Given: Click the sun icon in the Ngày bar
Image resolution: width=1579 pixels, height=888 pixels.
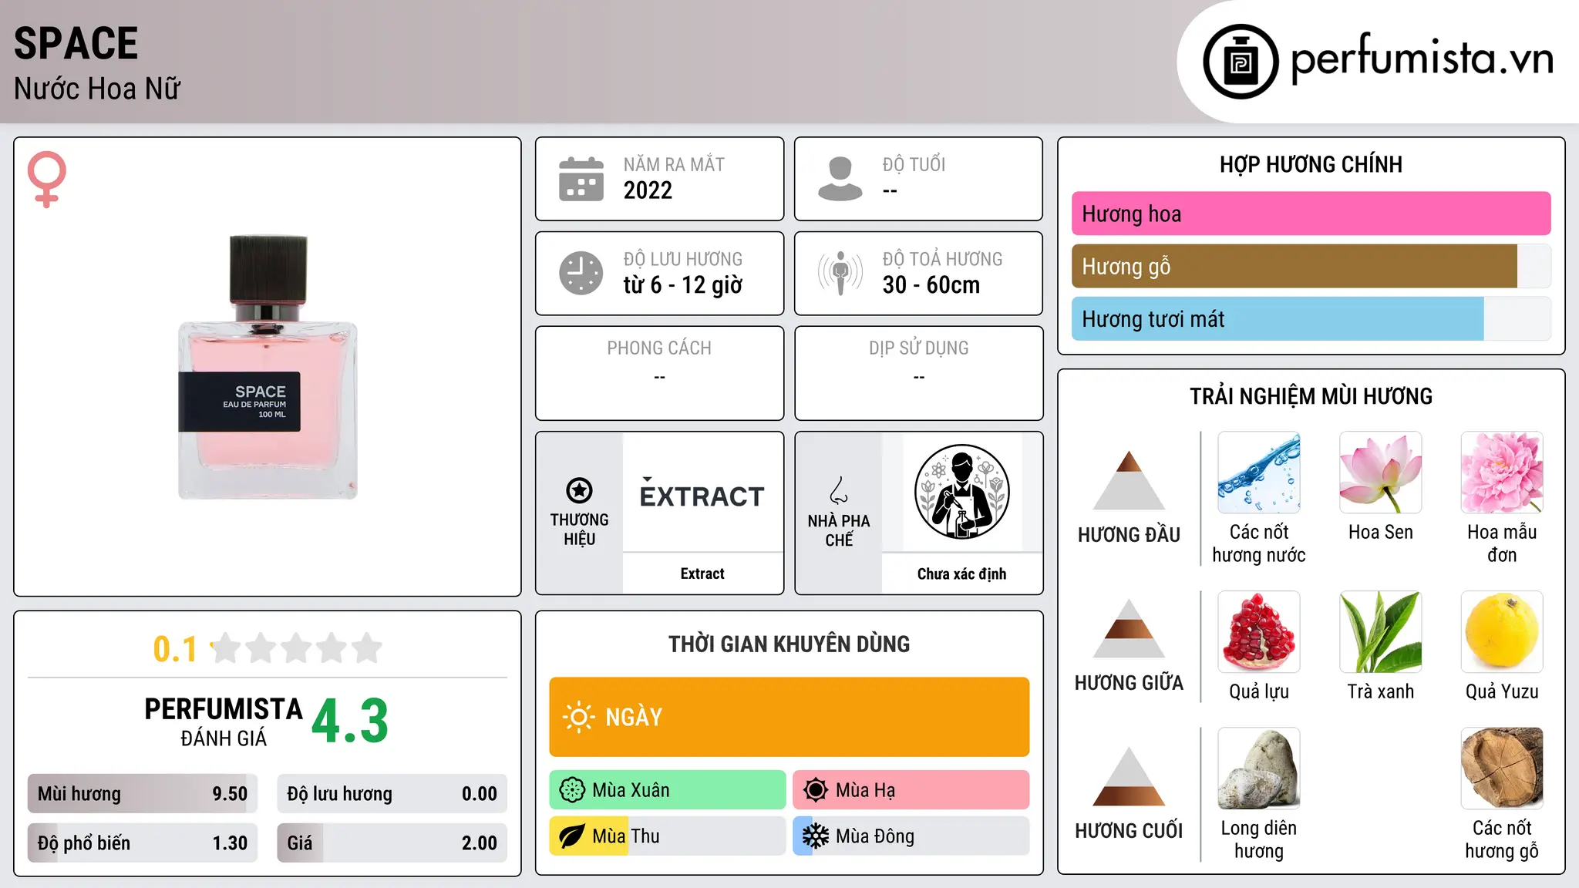Looking at the screenshot, I should (x=579, y=717).
